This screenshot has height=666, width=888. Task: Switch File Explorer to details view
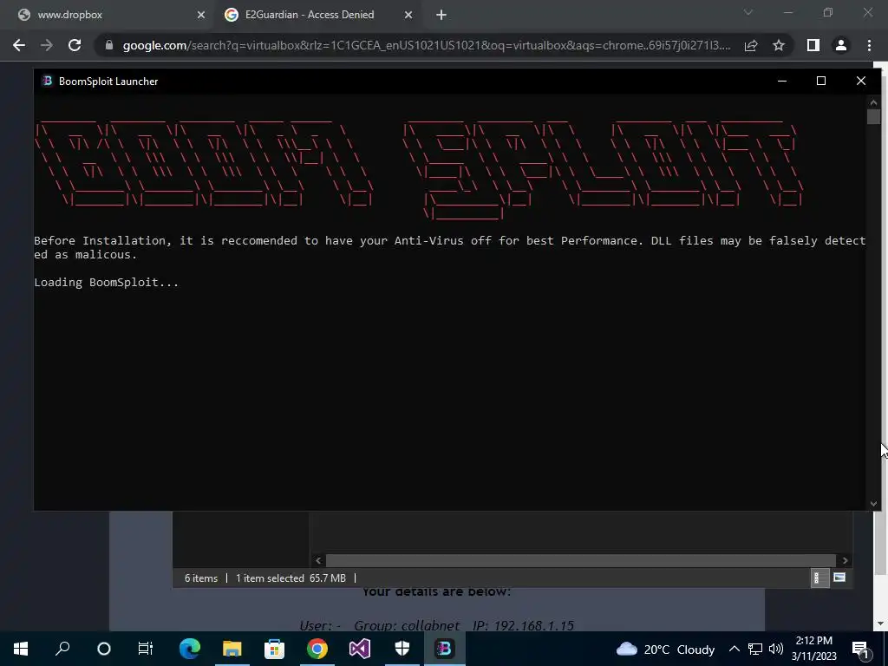pyautogui.click(x=819, y=578)
